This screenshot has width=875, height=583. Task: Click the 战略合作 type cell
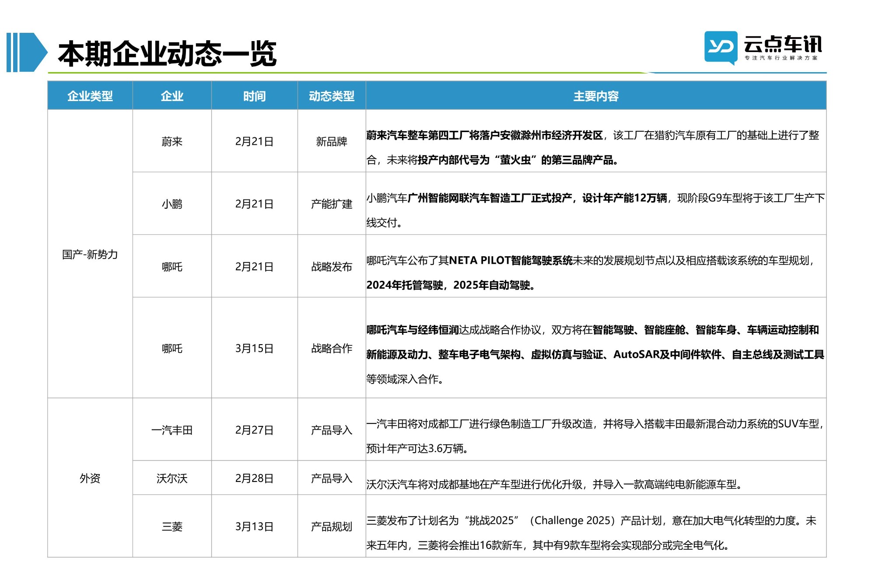pos(332,348)
